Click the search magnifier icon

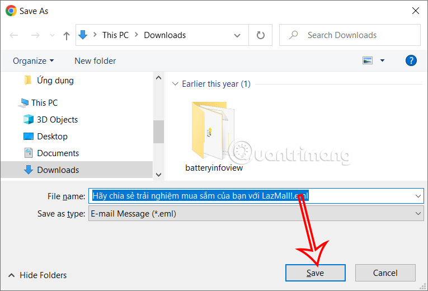293,35
